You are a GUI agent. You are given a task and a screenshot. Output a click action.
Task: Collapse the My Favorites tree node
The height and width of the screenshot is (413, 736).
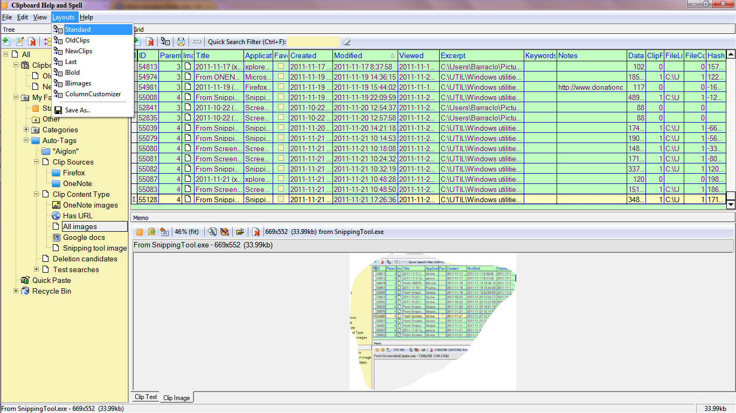coord(16,97)
